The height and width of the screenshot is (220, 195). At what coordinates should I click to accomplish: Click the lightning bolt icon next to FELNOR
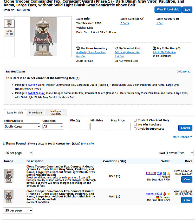[x=168, y=173]
